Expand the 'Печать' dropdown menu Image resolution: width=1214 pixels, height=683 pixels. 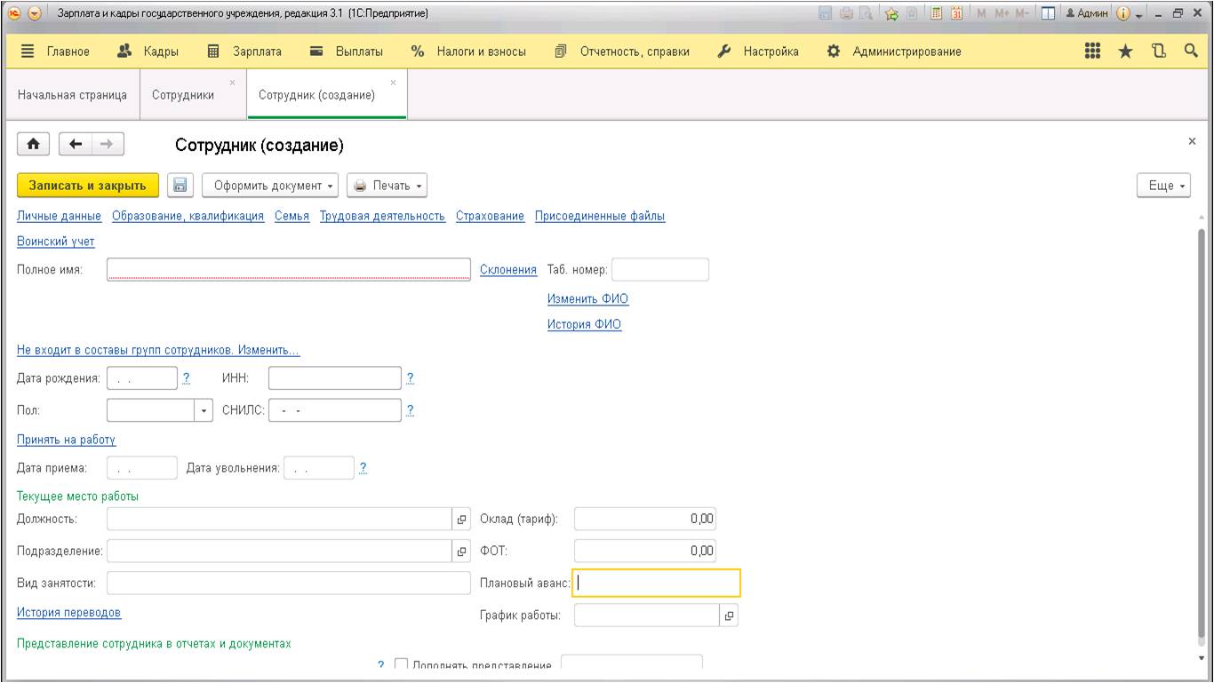click(x=387, y=186)
